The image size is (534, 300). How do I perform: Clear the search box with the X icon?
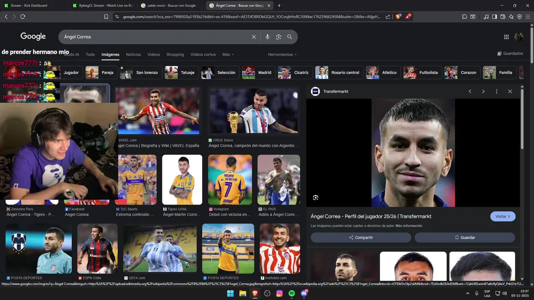pos(254,37)
